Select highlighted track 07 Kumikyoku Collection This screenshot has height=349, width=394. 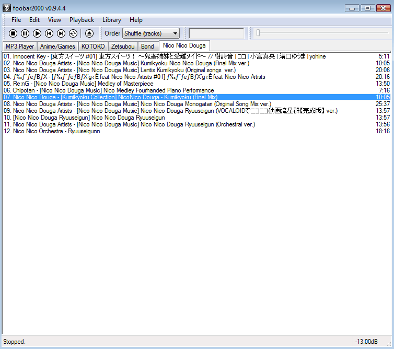click(196, 97)
